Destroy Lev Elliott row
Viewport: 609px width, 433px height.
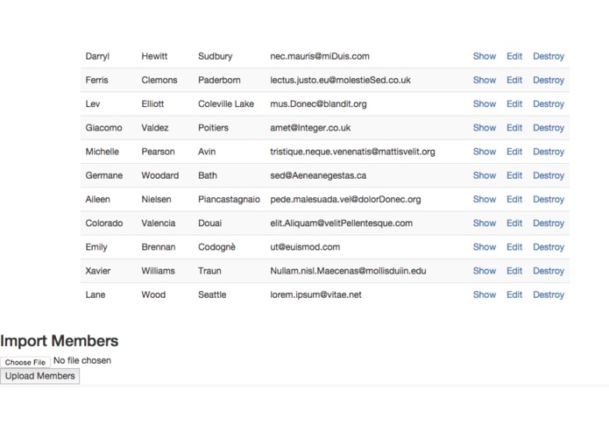[x=549, y=104]
